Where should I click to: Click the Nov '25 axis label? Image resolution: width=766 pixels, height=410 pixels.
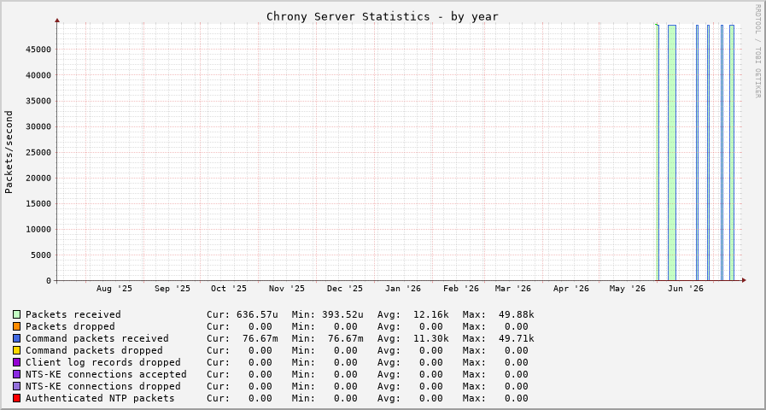tap(287, 289)
